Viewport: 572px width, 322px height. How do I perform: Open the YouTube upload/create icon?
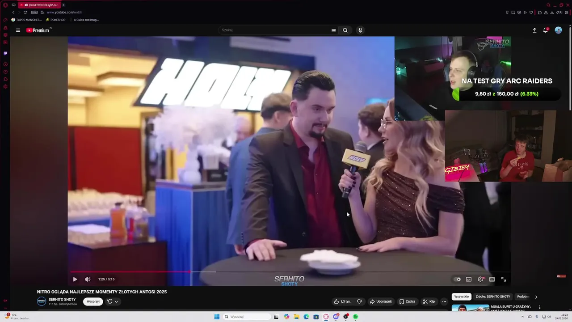(x=534, y=30)
